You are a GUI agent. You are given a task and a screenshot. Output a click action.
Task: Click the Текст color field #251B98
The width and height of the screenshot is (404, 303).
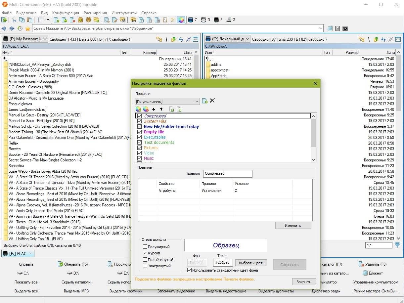223,263
